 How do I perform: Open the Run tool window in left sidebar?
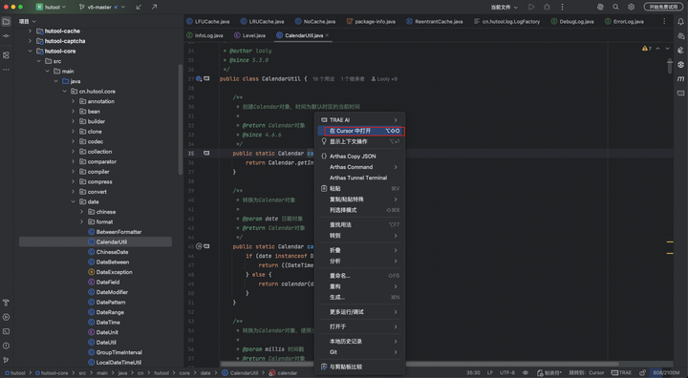6,317
